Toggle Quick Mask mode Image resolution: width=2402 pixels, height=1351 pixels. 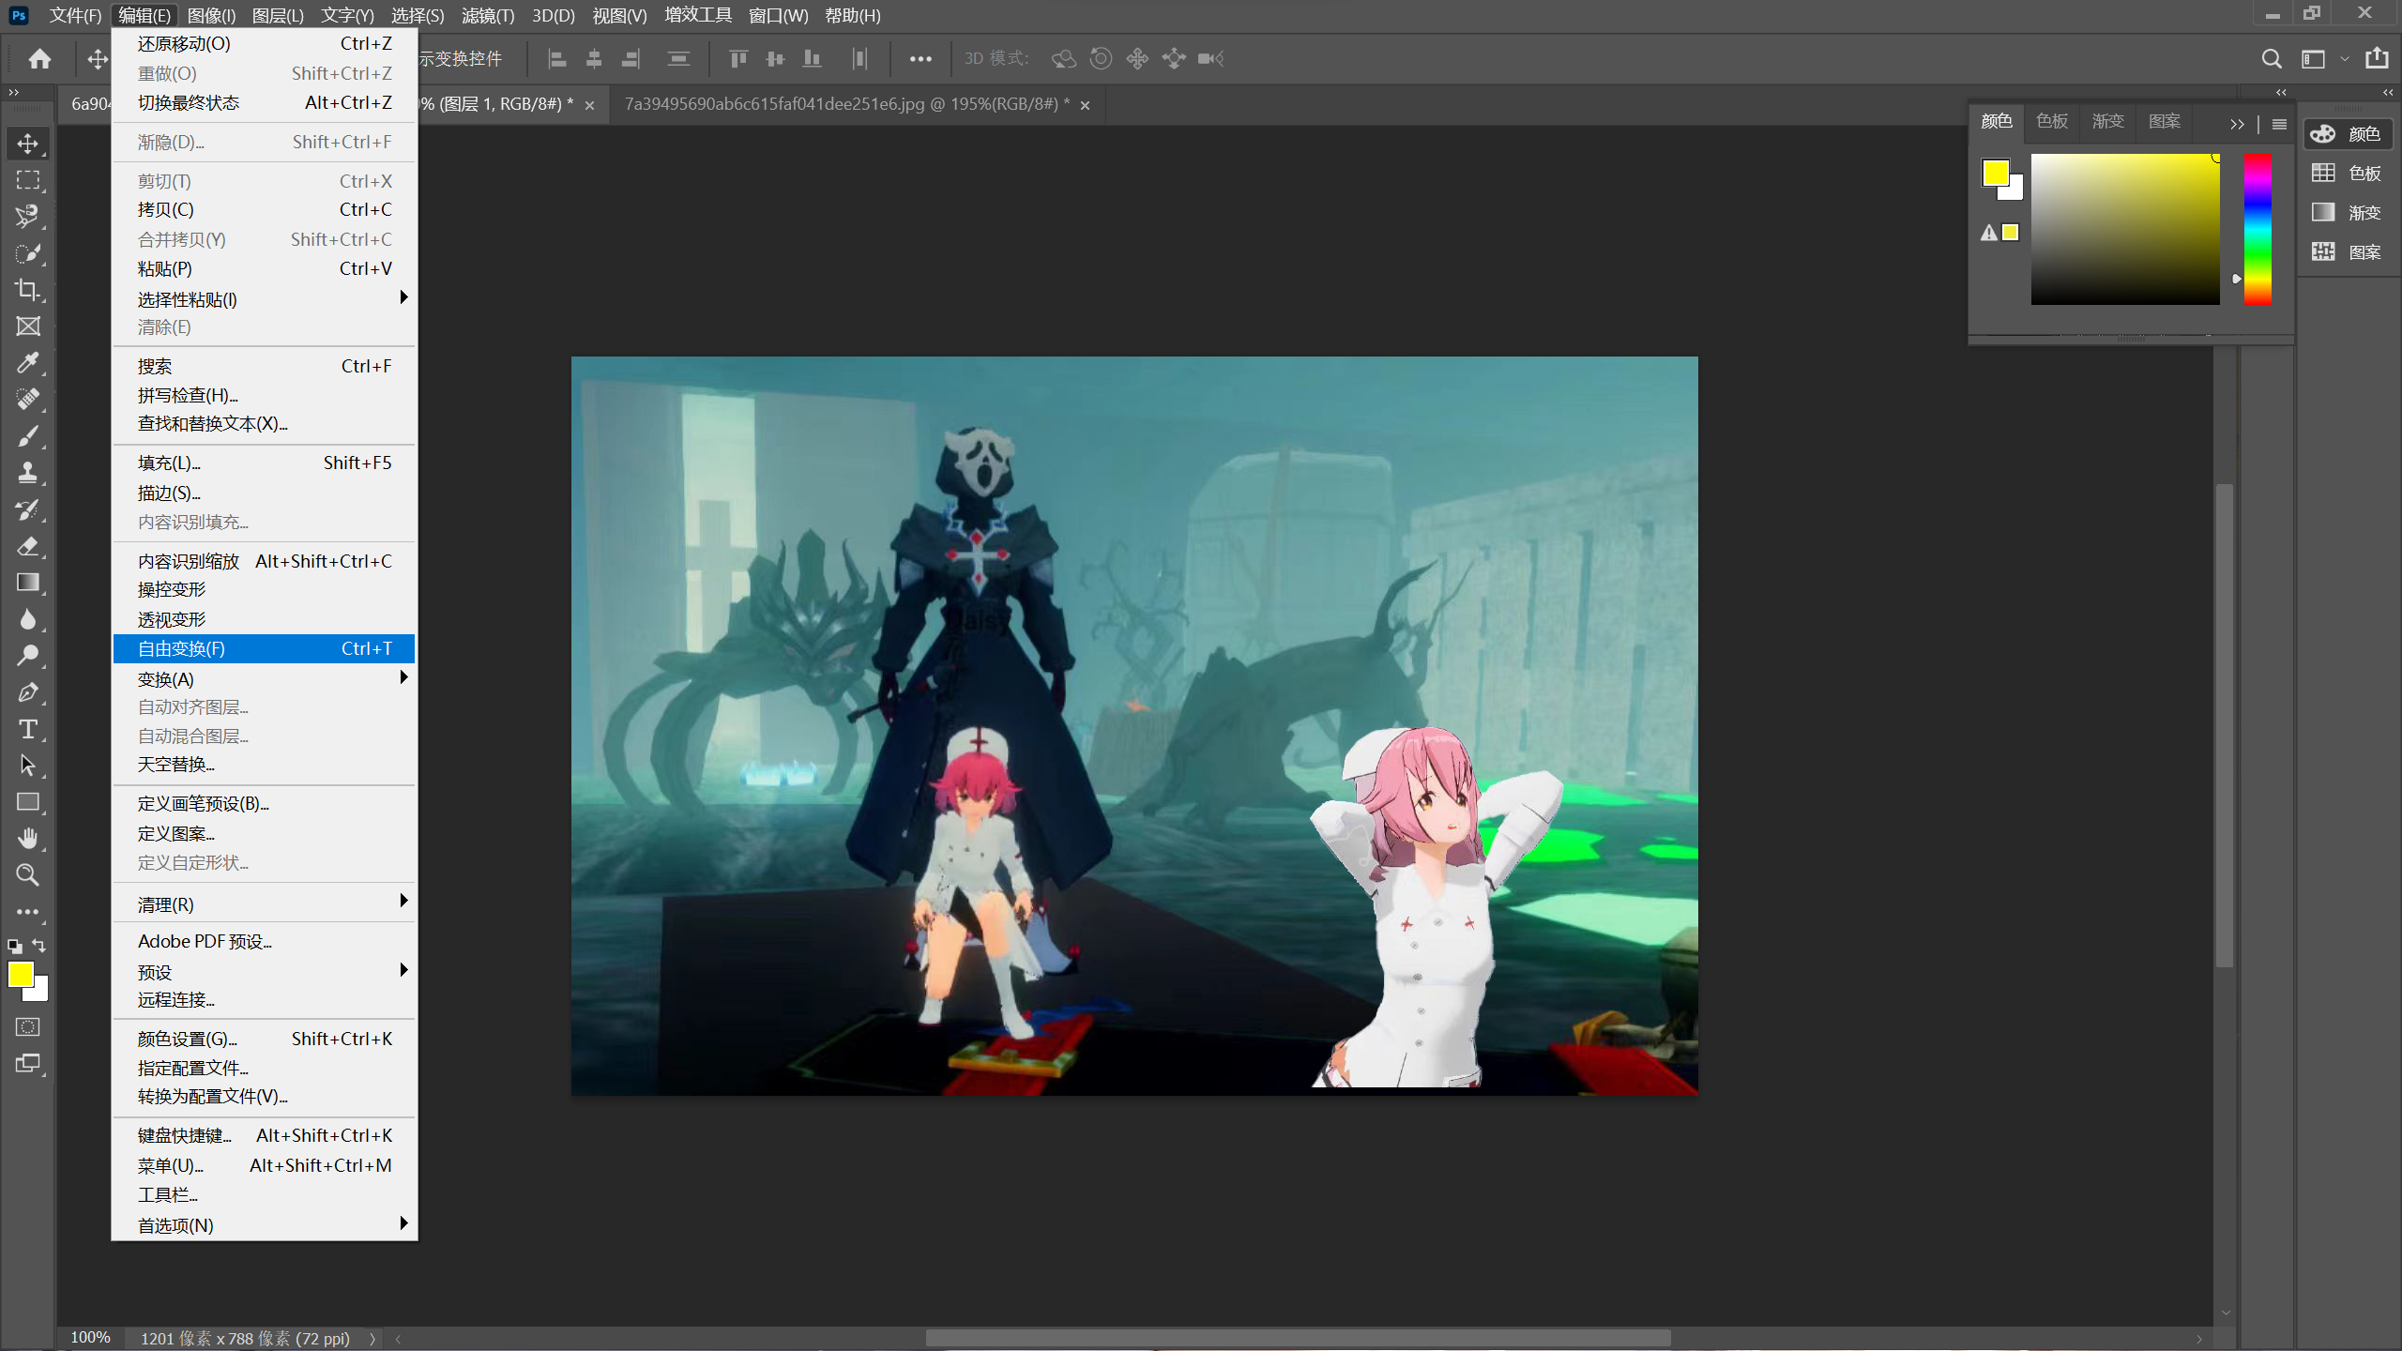point(27,1027)
